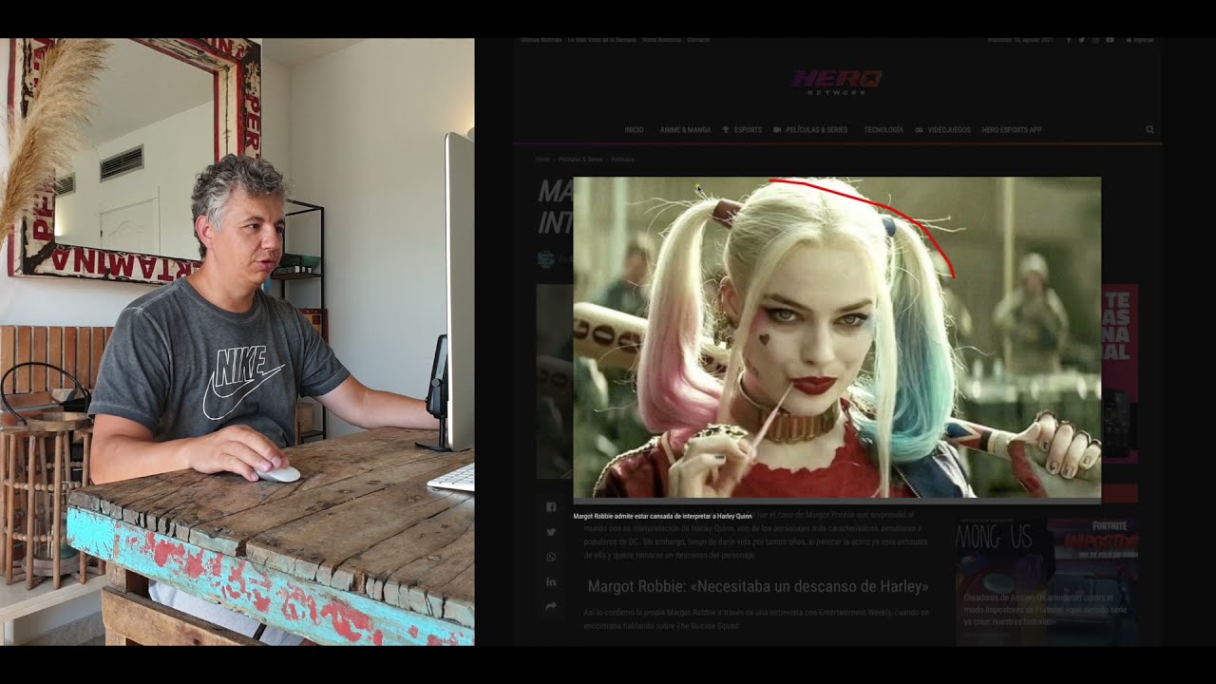Open the YouTube icon in the top bar
The height and width of the screenshot is (684, 1216).
[x=1110, y=40]
